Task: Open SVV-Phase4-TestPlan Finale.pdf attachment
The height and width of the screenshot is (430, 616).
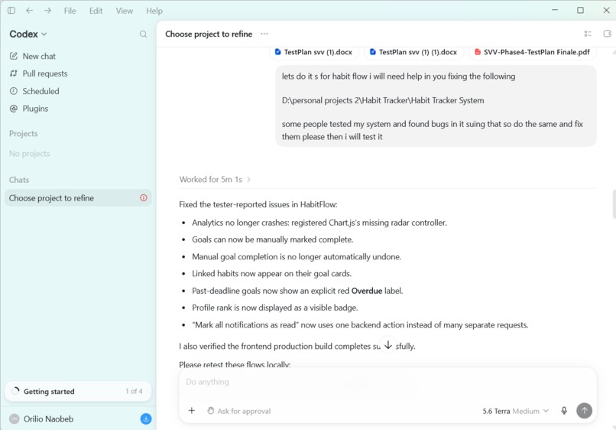Action: 533,52
